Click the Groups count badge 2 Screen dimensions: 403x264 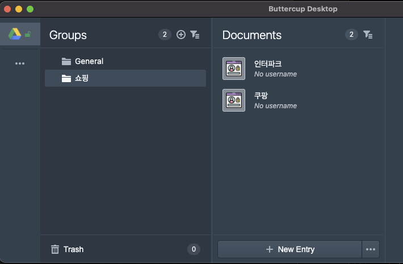point(165,35)
